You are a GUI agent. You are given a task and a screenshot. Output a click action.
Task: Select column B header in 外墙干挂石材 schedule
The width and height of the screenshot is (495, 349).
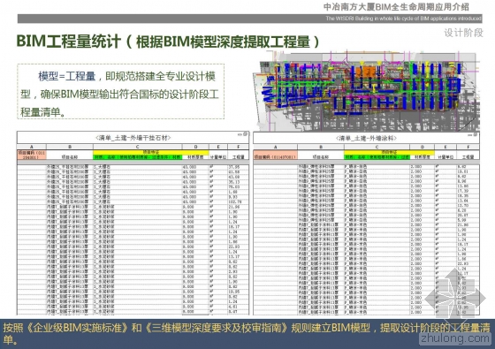point(70,147)
